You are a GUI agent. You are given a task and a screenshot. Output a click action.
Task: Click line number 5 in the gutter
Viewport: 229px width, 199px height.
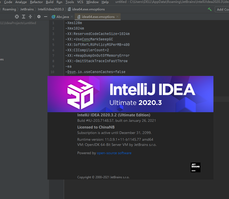tap(53, 45)
